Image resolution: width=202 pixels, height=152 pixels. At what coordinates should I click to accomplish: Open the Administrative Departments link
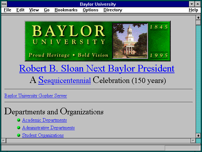click(x=48, y=128)
